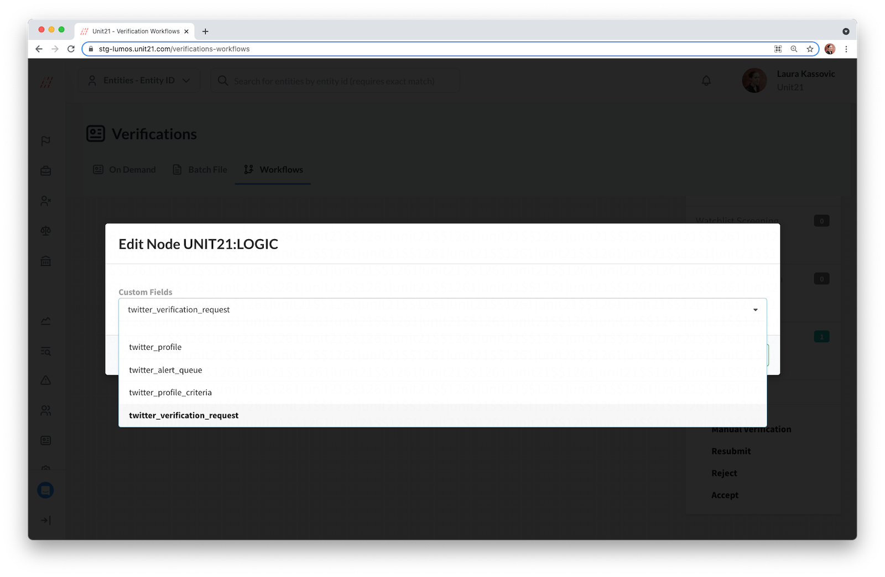Image resolution: width=885 pixels, height=577 pixels.
Task: Select twitter_profile option in dropdown
Action: 442,347
